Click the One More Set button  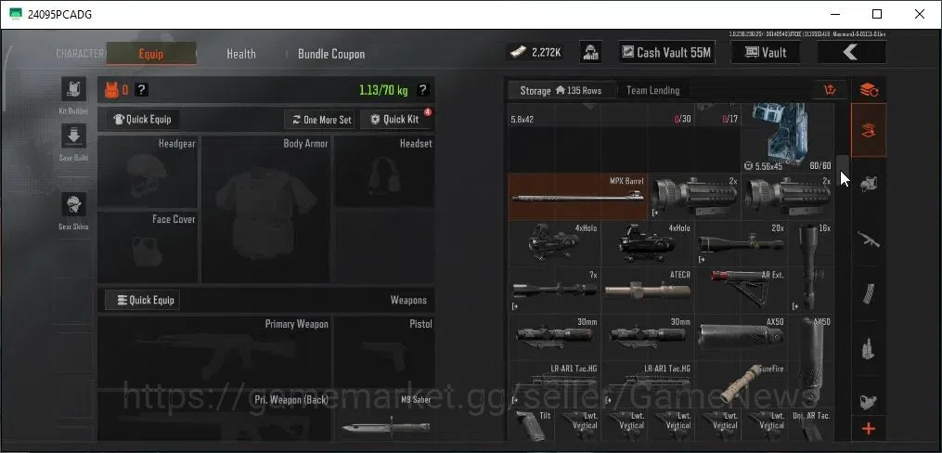click(x=320, y=120)
